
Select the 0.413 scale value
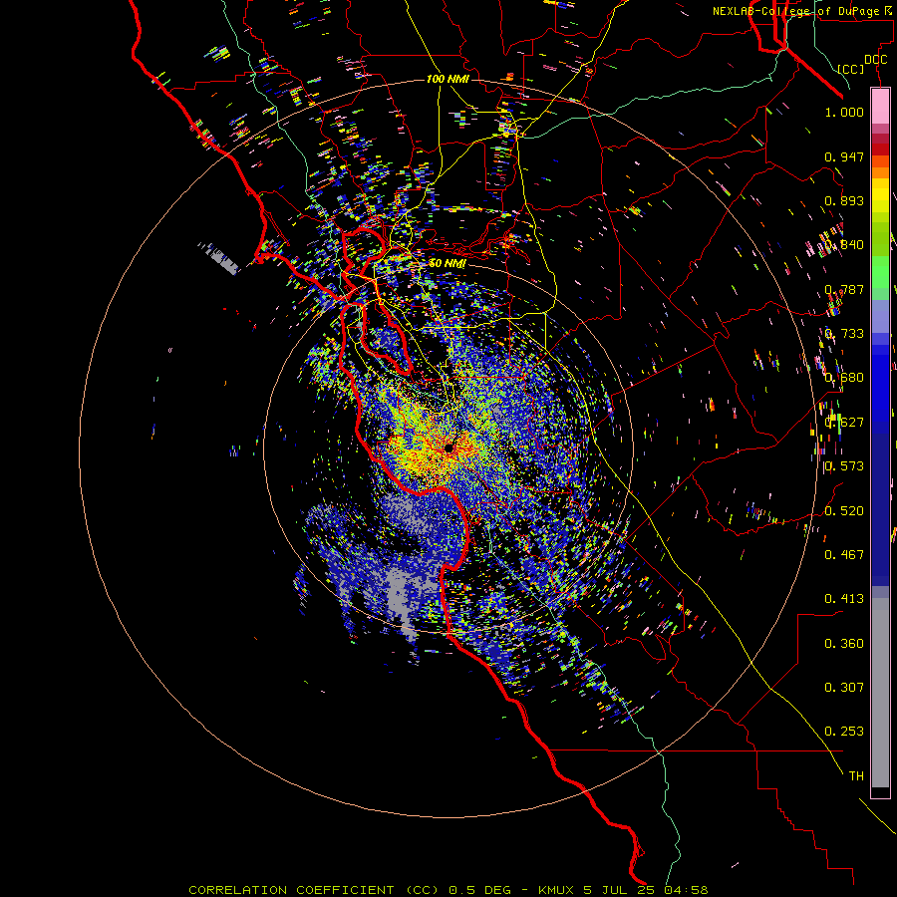click(x=844, y=599)
